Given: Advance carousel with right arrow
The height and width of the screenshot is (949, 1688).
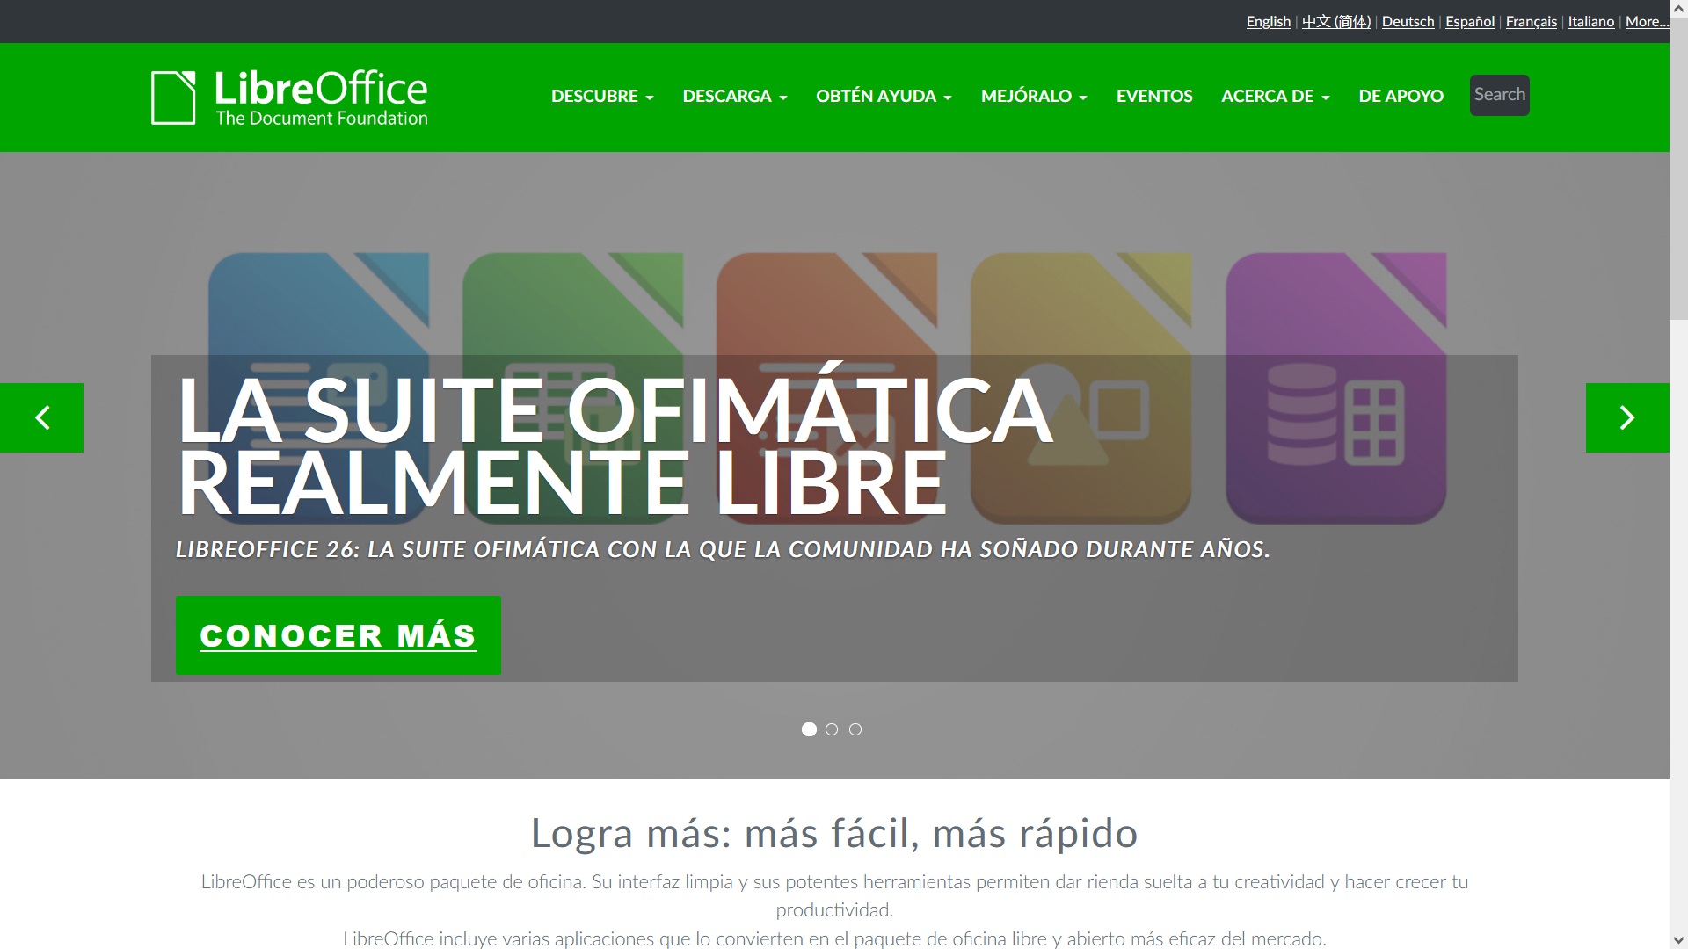Looking at the screenshot, I should click(x=1626, y=417).
